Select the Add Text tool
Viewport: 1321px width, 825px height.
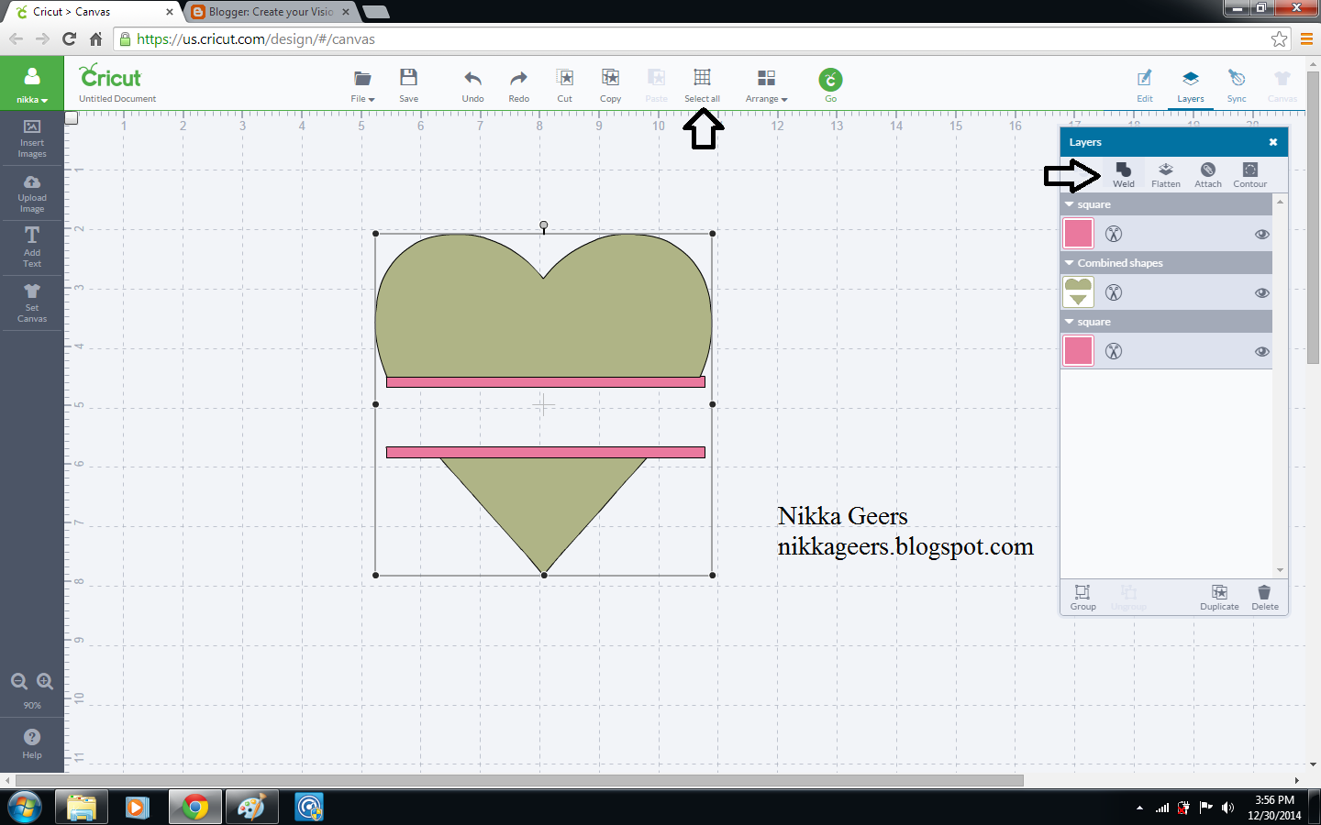[x=32, y=247]
